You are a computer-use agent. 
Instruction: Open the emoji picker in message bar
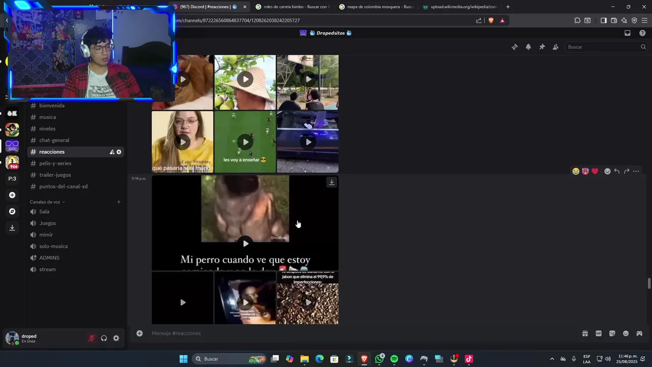(x=626, y=333)
